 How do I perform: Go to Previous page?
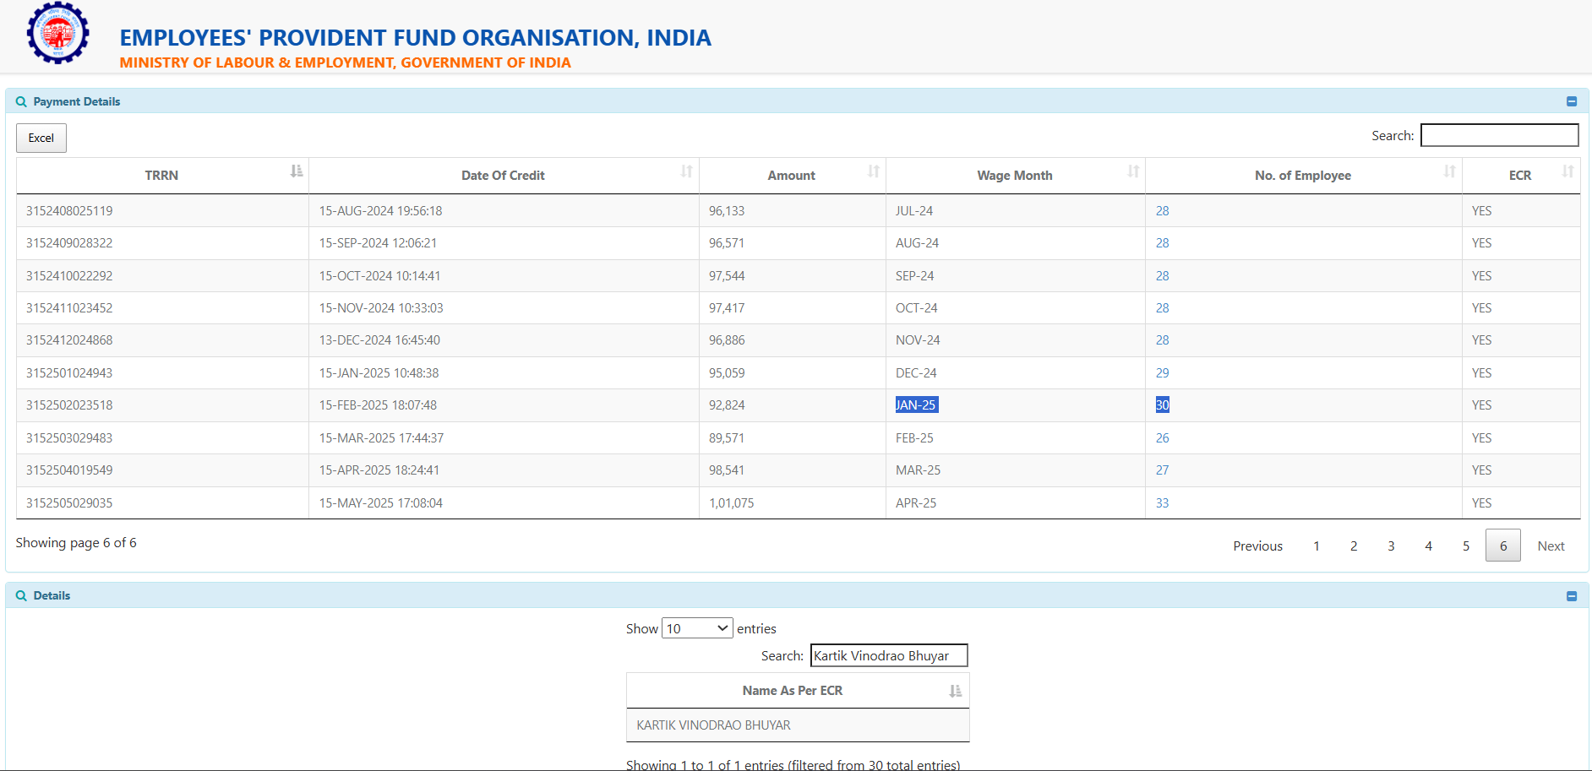click(x=1257, y=546)
